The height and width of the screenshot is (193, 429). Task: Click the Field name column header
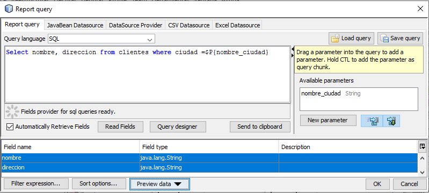pos(70,147)
